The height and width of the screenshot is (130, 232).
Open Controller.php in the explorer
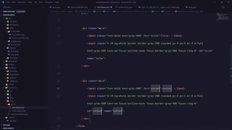coord(18,35)
